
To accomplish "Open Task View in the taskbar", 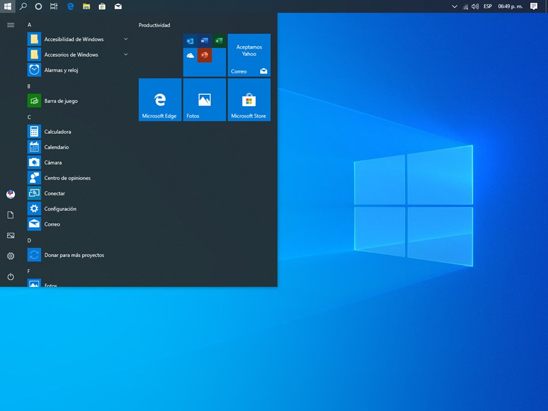I will tap(54, 6).
